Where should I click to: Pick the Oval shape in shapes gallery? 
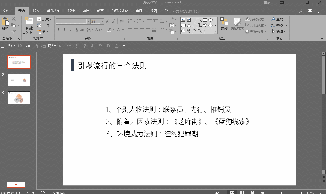(x=210, y=20)
